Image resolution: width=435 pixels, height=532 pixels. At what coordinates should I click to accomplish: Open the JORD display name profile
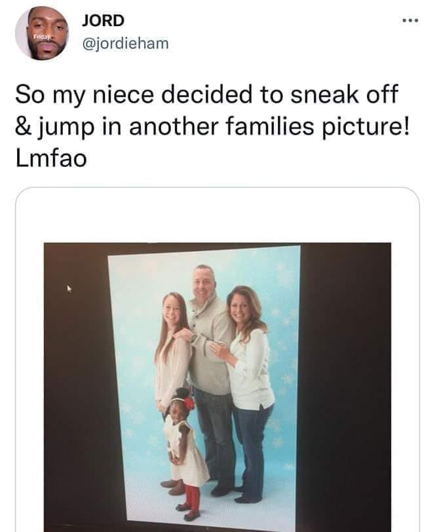(x=102, y=20)
